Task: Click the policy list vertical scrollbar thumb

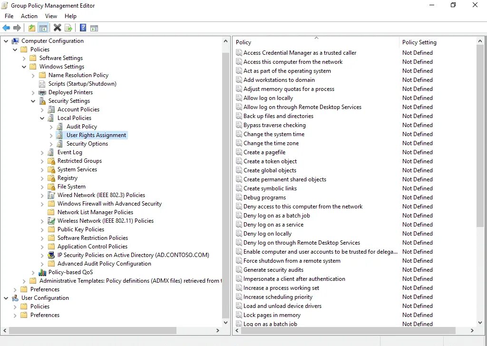Action: point(480,136)
